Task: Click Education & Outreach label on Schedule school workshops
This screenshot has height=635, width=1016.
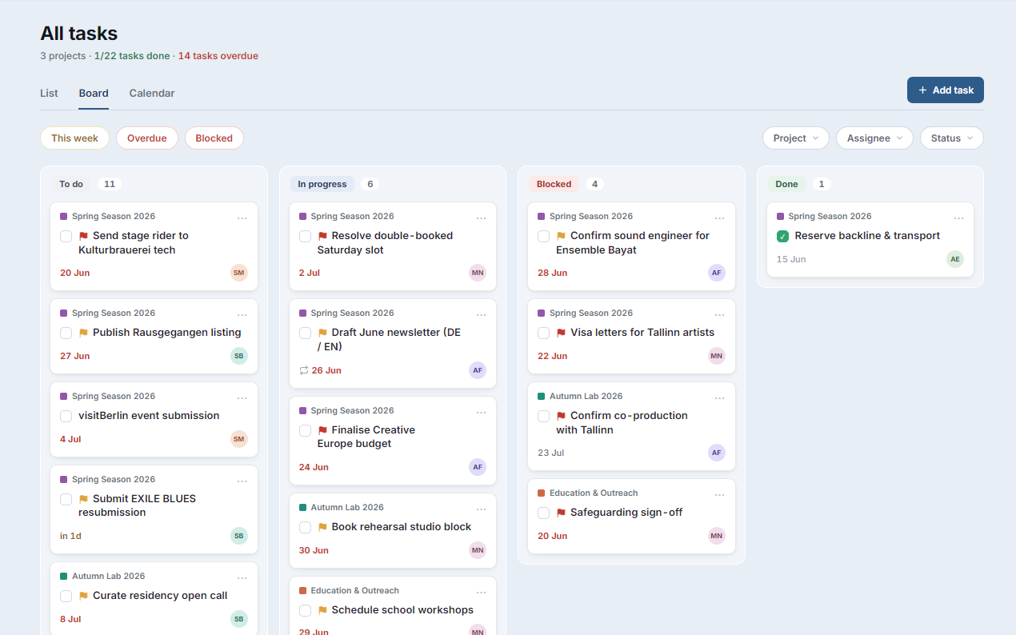Action: [x=355, y=591]
